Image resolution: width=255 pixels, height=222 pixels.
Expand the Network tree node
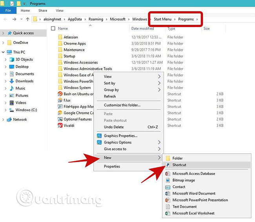3,120
